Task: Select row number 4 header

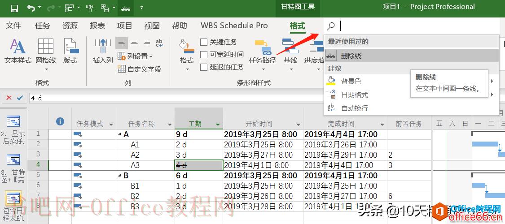Action: click(x=38, y=165)
